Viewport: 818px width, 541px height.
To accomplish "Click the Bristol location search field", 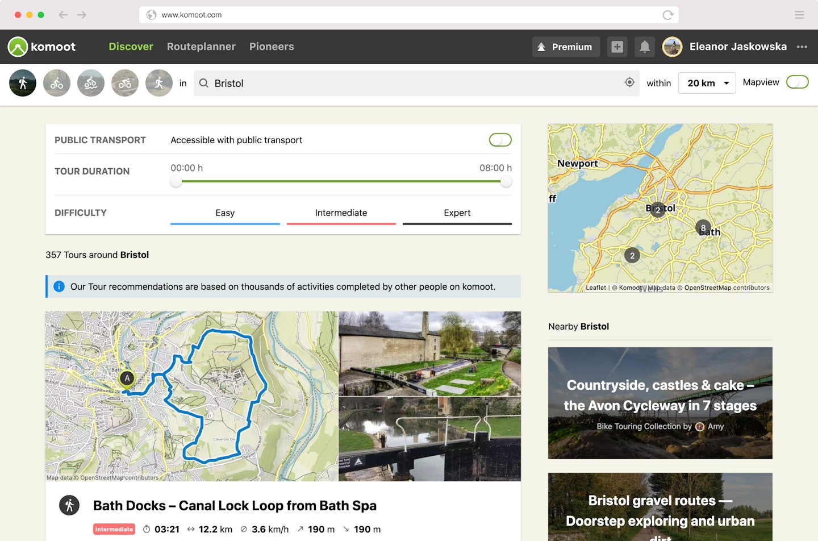I will click(416, 83).
